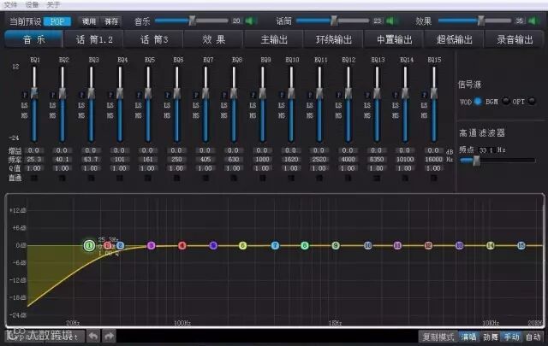Enable the 直通 bypass checkbox for EQ15

point(434,179)
